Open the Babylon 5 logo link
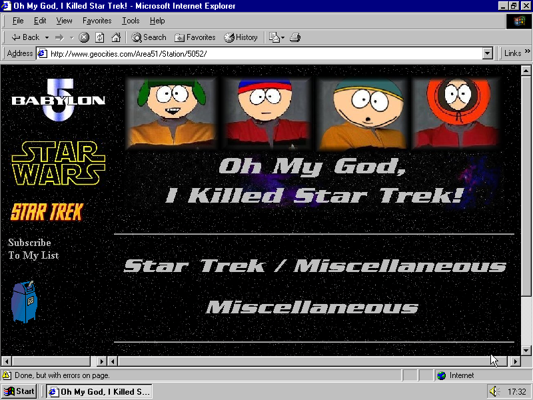 (x=59, y=99)
